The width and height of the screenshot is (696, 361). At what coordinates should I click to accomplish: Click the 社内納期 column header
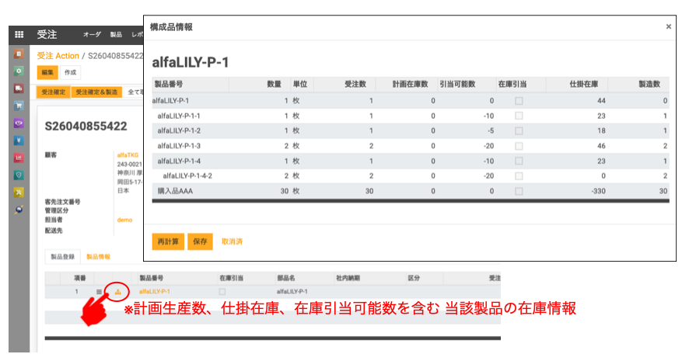tap(348, 278)
